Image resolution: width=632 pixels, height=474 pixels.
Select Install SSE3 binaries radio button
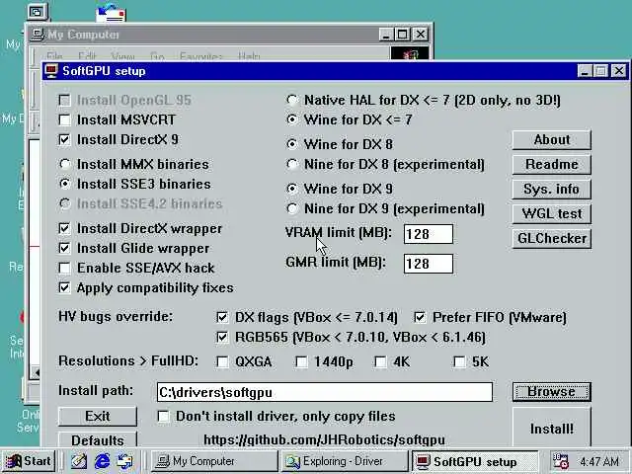(x=64, y=184)
